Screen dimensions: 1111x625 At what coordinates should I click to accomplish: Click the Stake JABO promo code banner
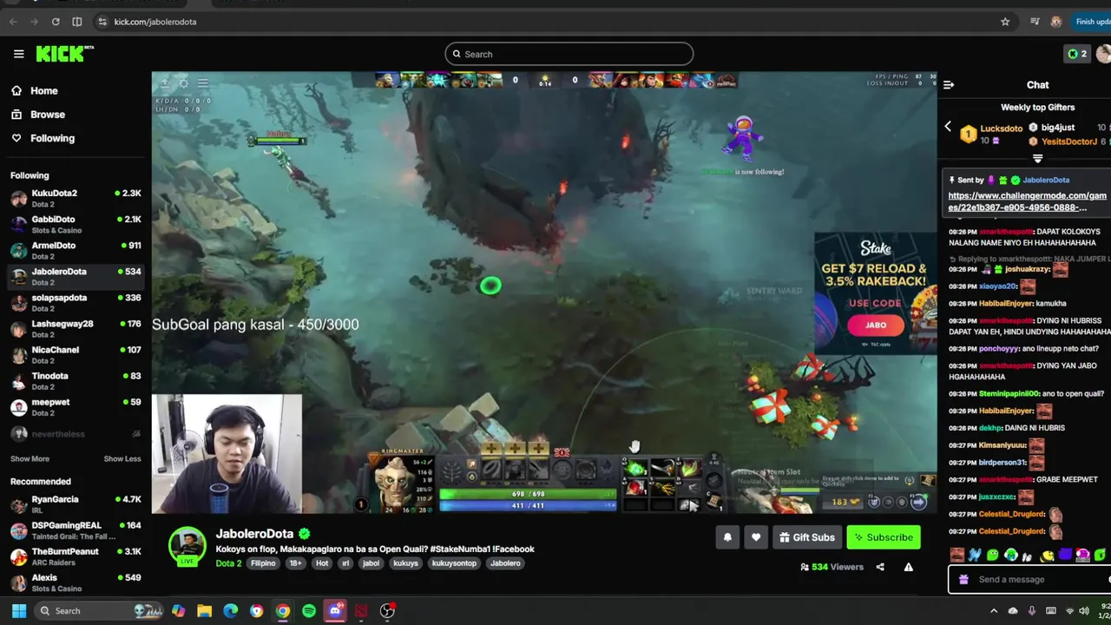875,292
